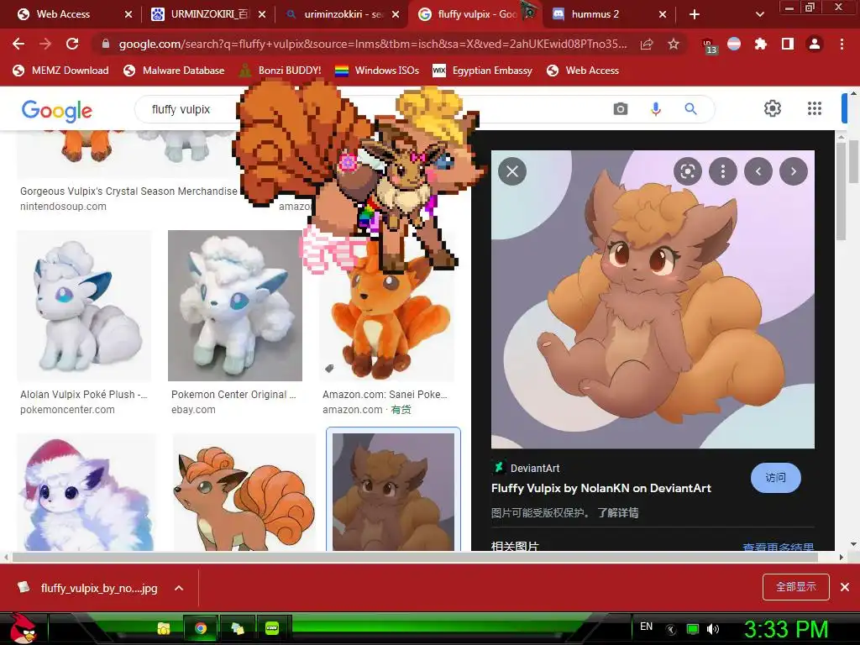The image size is (860, 645).
Task: Go back to the previous page
Action: [18, 44]
